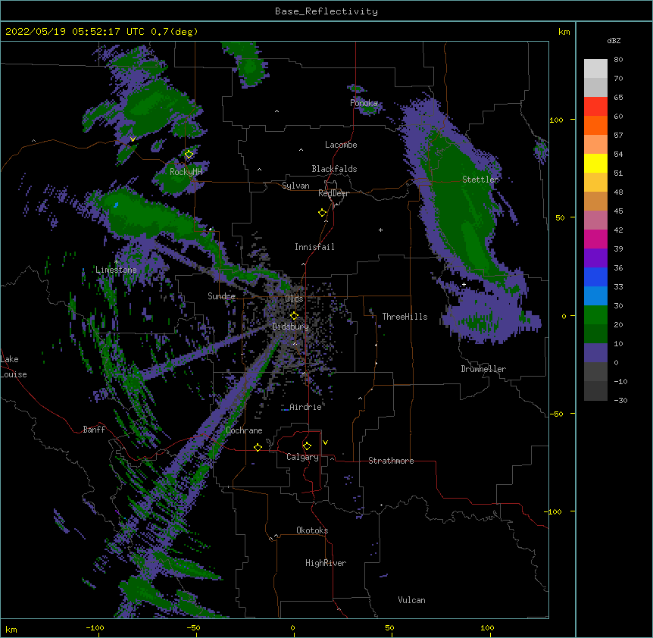
Task: Click the -50 label on right vertical axis
Action: pyautogui.click(x=556, y=414)
